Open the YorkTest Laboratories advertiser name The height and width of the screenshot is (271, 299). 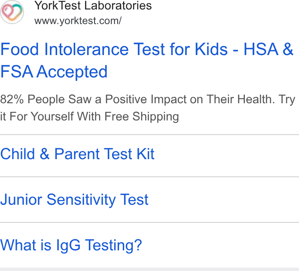click(x=93, y=5)
